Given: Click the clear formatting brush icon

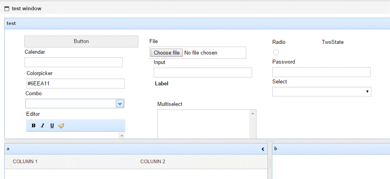Looking at the screenshot, I should tap(61, 126).
